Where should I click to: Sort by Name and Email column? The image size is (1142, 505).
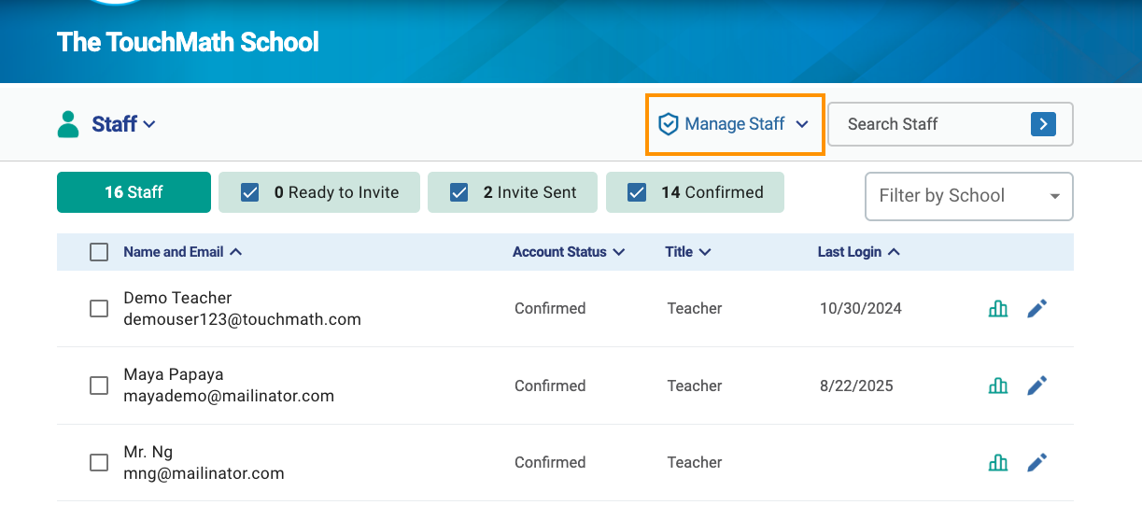tap(183, 252)
